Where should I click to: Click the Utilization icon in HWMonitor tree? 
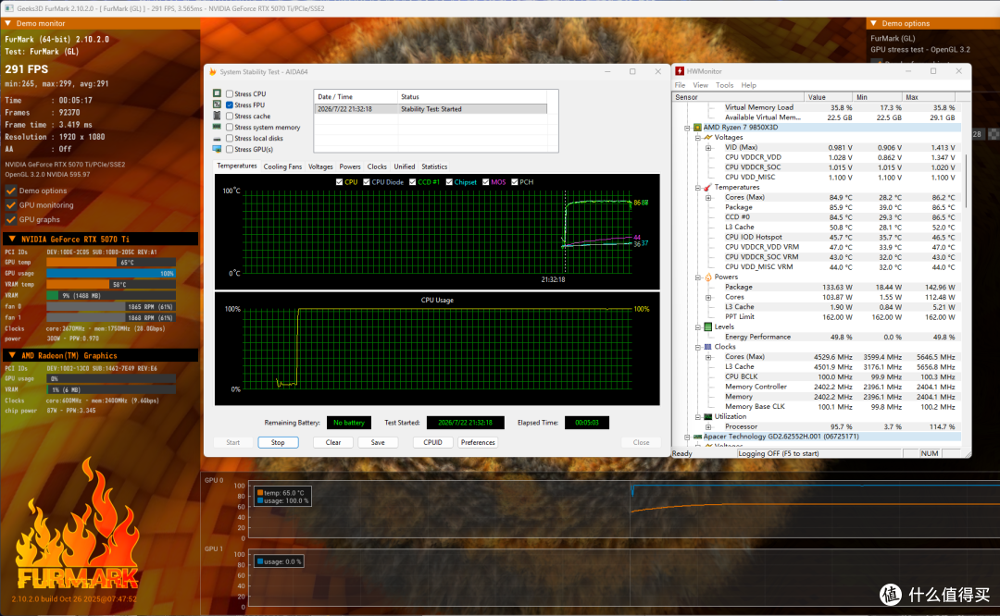(708, 416)
